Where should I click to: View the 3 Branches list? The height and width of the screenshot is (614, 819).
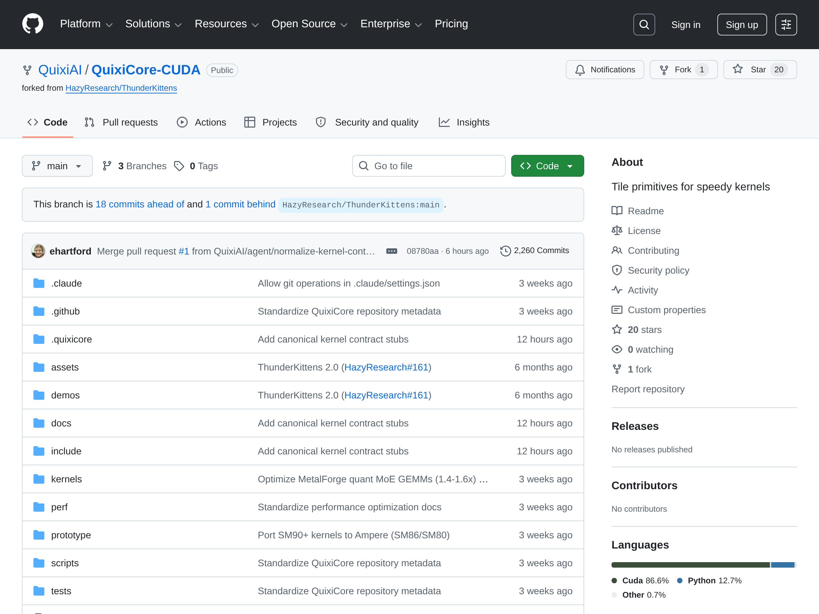pyautogui.click(x=134, y=166)
